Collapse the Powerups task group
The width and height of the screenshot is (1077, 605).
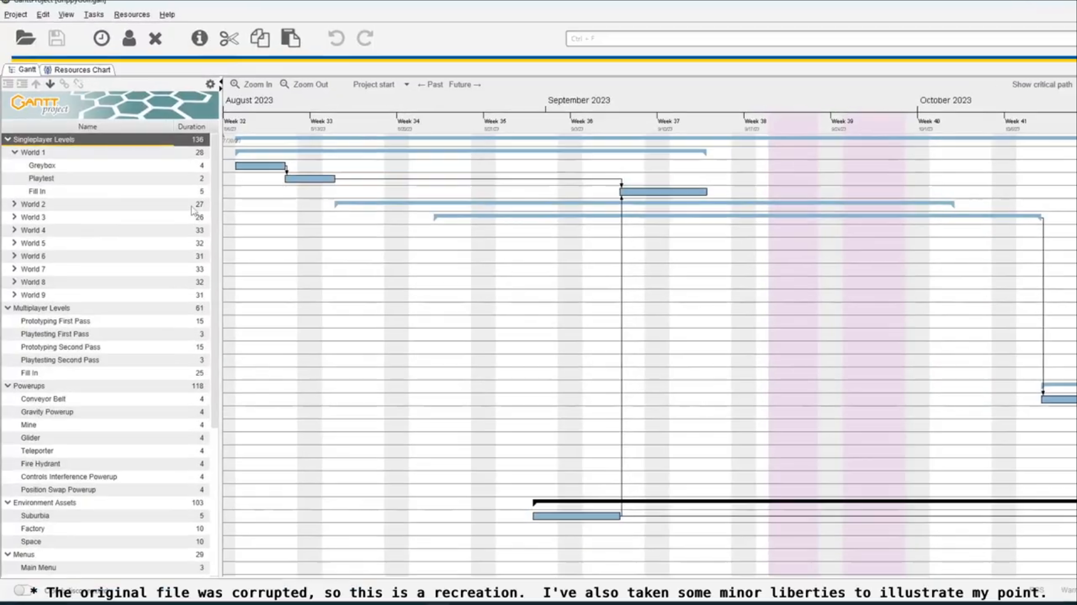(8, 385)
